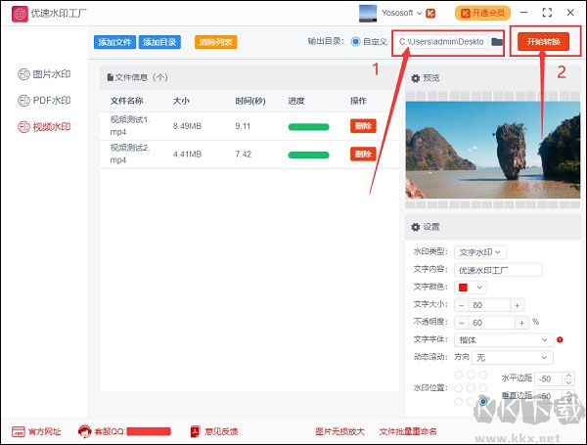
Task: Open the 文件批量重命名 link
Action: click(408, 431)
